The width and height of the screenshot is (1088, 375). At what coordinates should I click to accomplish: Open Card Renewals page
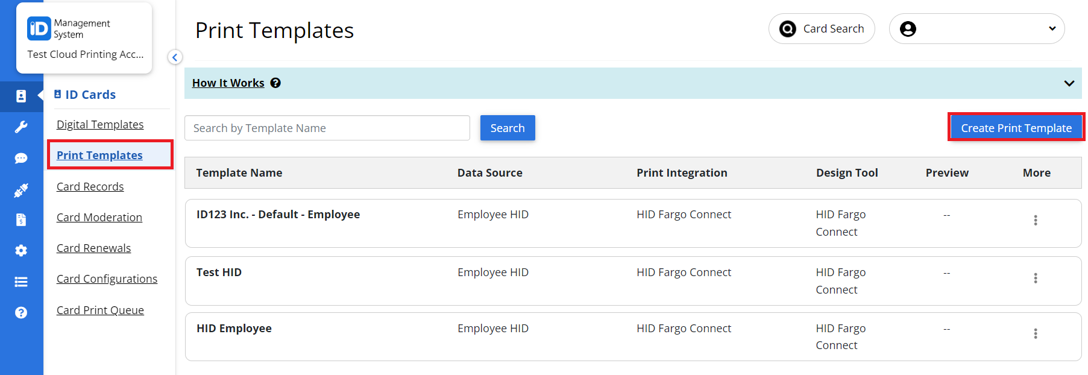click(93, 248)
